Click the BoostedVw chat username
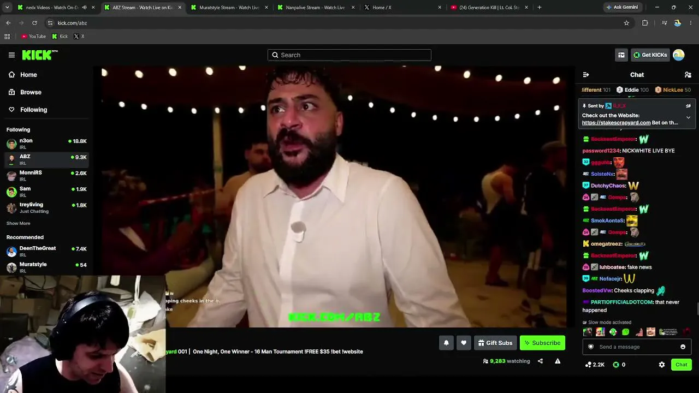The height and width of the screenshot is (393, 699). point(597,291)
